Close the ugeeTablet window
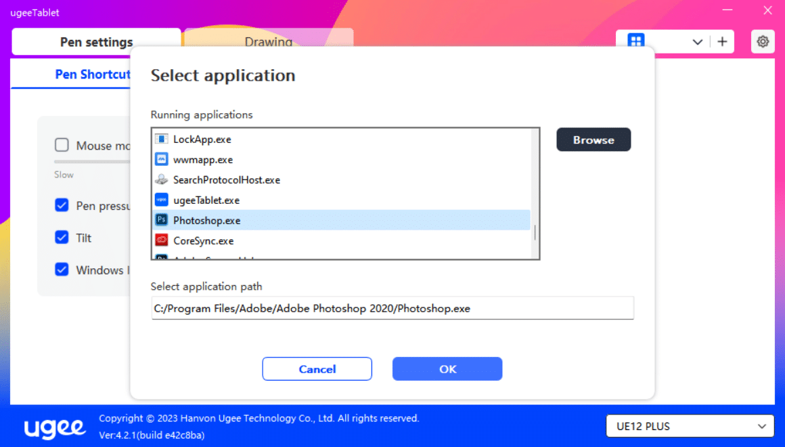785x447 pixels. click(x=767, y=10)
